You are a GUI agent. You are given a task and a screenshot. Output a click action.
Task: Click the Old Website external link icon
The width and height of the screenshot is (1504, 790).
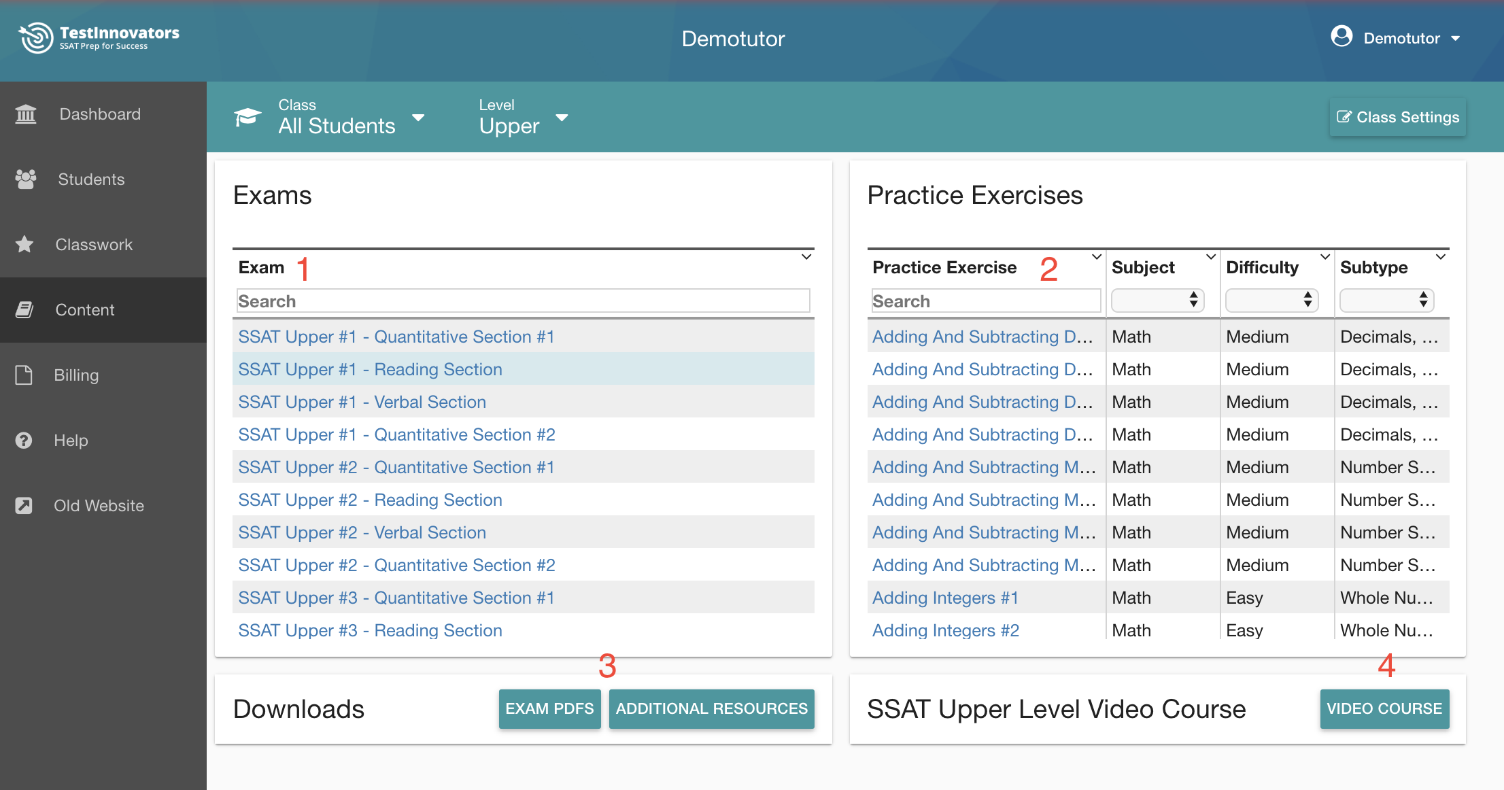pyautogui.click(x=24, y=505)
